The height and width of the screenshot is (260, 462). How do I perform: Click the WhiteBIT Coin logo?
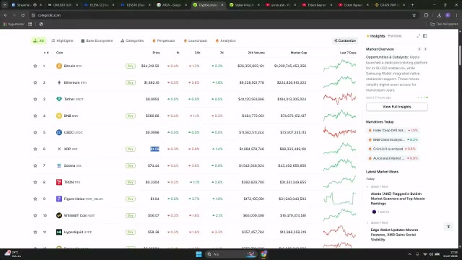click(59, 215)
